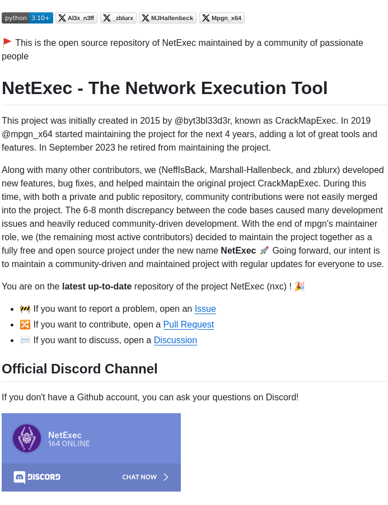Open the Issue link
The height and width of the screenshot is (505, 388).
(x=205, y=308)
